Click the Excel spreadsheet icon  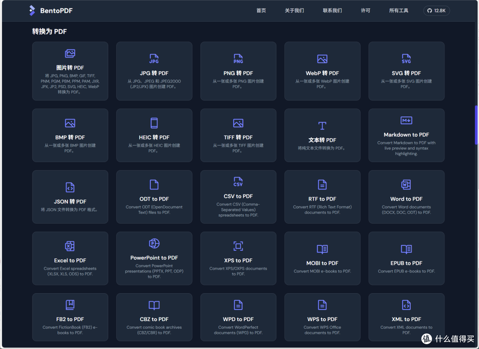click(x=70, y=246)
